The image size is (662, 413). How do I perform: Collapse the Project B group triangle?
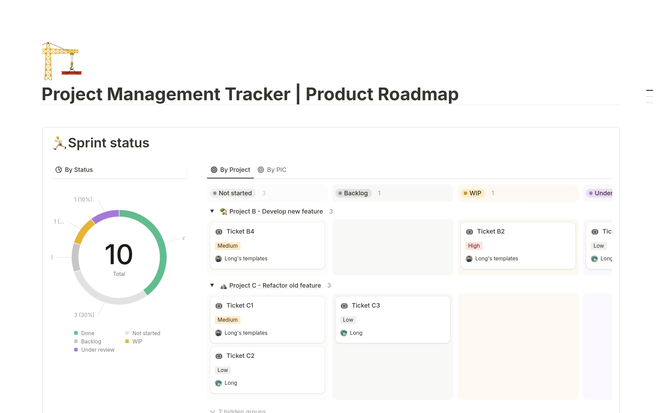[212, 211]
